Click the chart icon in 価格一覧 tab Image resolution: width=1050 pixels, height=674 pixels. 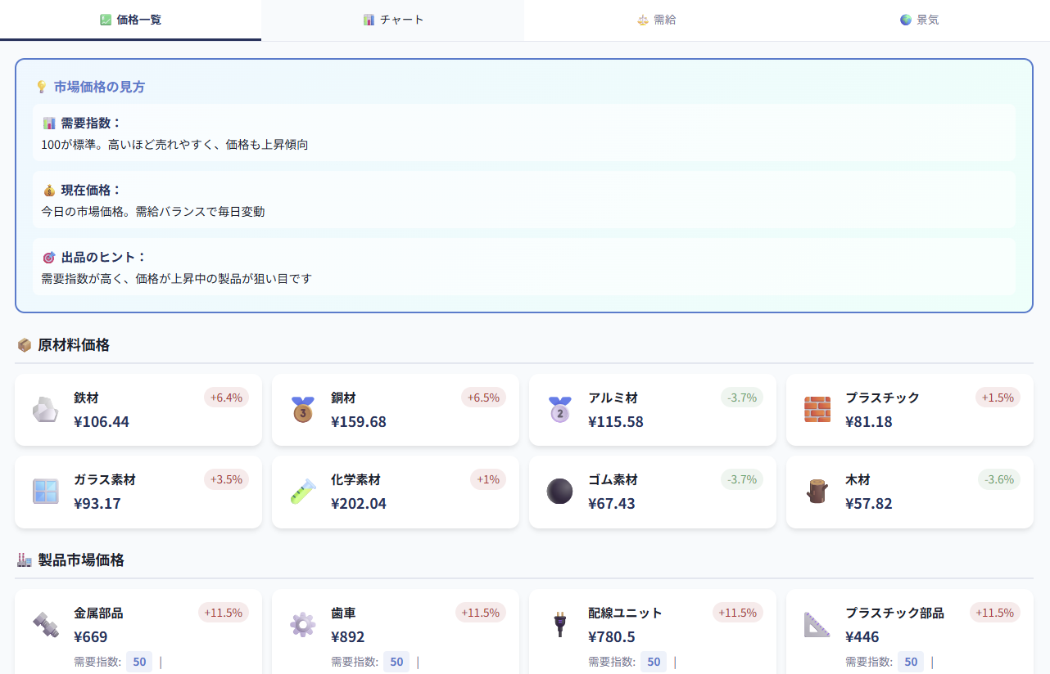point(105,20)
